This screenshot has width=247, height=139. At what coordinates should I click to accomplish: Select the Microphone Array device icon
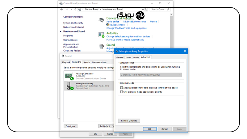tap(69, 86)
